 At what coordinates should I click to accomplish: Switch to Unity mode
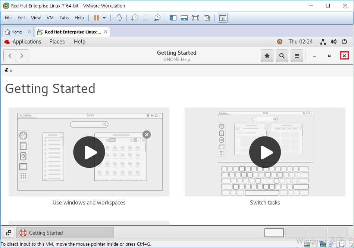tap(207, 18)
